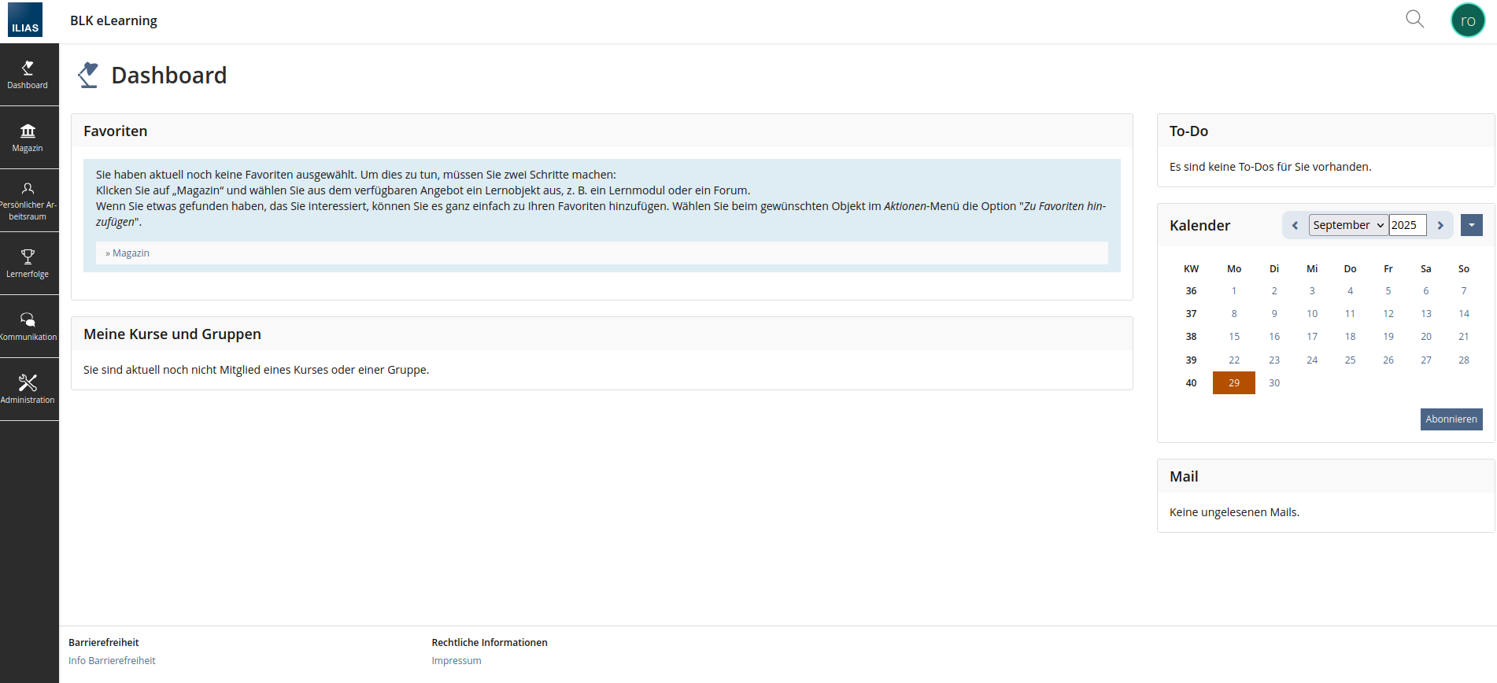Screen dimensions: 1497x683
Task: Expand the September month dropdown
Action: (x=1347, y=225)
